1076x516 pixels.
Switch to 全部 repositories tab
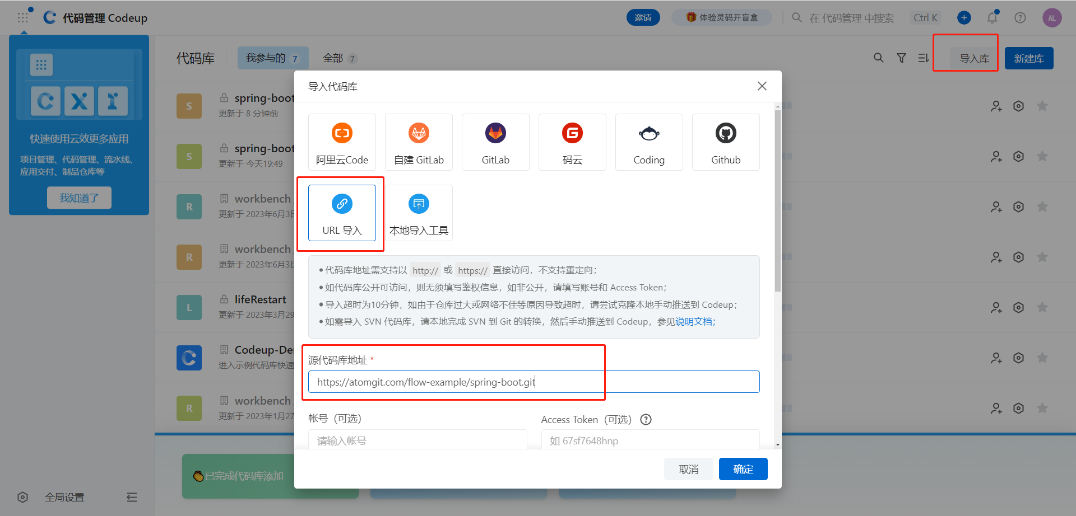point(340,58)
